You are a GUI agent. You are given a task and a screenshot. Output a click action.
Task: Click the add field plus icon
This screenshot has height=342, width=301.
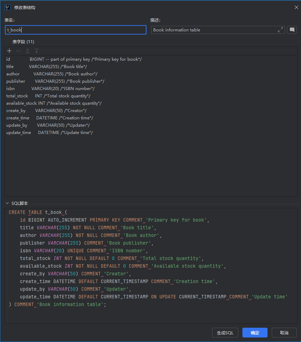[9, 51]
